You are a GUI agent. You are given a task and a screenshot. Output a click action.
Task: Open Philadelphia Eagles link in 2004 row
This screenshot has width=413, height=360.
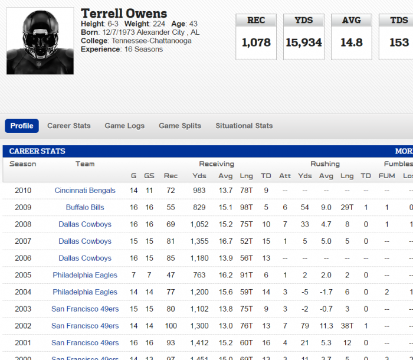(x=85, y=292)
